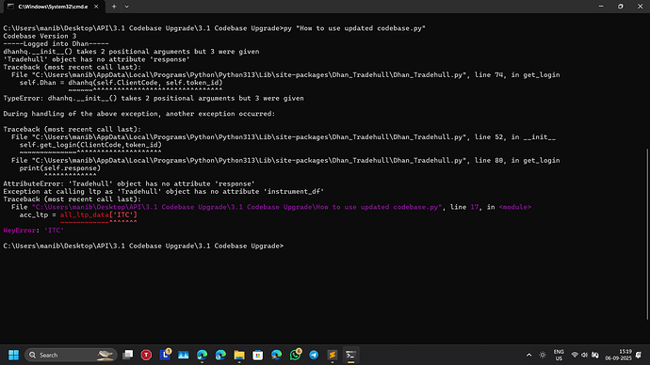Viewport: 650px width, 365px height.
Task: Click the "AttributeError: 'Tradehull' object" line
Action: [129, 183]
